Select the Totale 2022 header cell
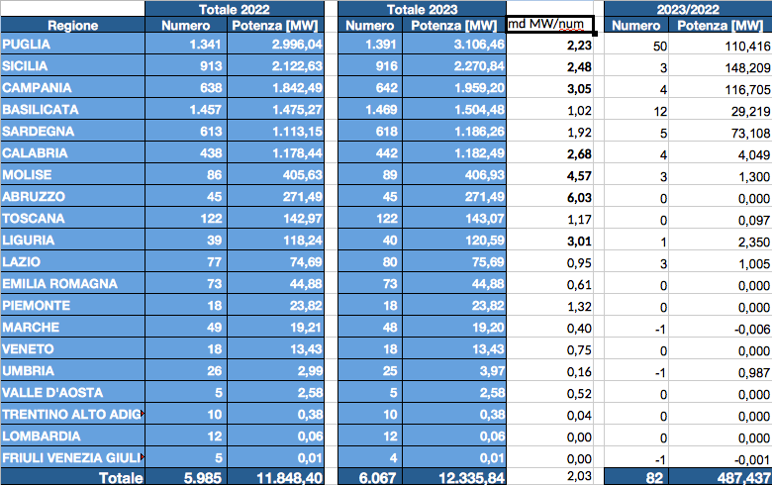This screenshot has width=772, height=485. (x=234, y=8)
